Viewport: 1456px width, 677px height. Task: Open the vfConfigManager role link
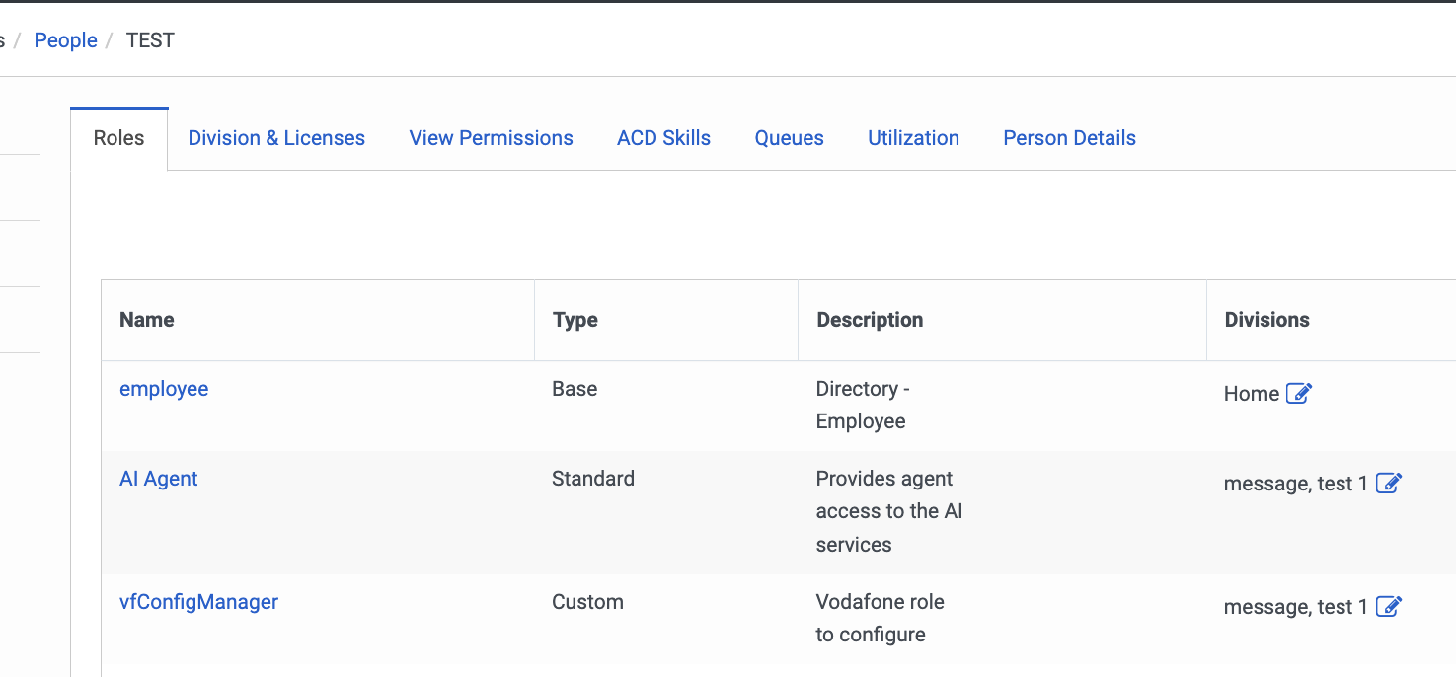[198, 602]
